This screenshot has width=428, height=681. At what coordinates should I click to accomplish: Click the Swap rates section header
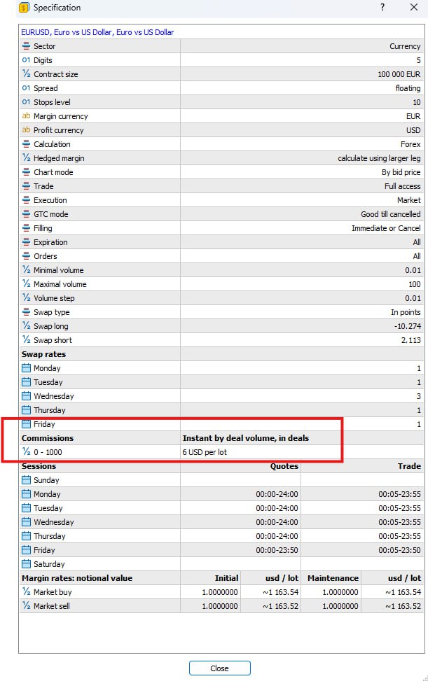44,354
